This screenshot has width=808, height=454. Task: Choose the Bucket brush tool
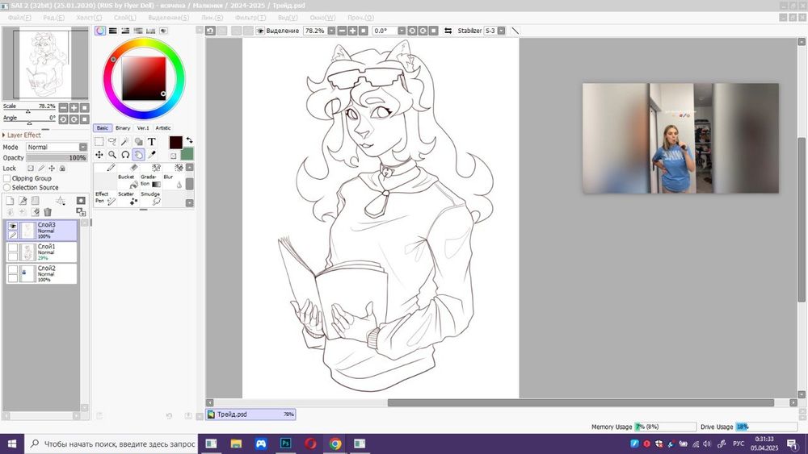(128, 181)
